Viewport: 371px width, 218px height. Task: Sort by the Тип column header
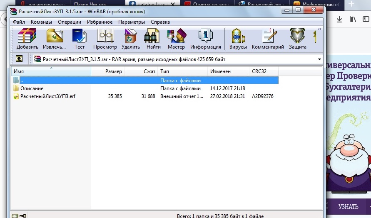tap(182, 71)
